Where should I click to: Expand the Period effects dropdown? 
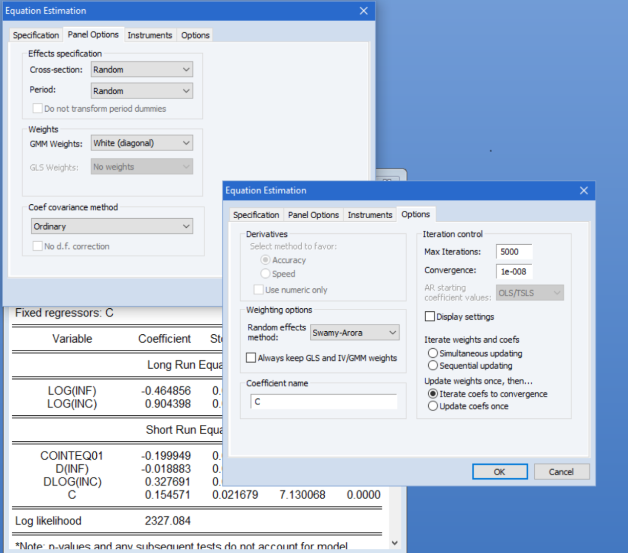142,91
